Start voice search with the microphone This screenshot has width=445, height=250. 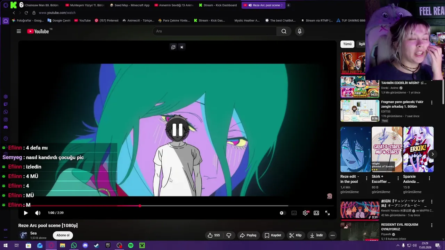299,31
